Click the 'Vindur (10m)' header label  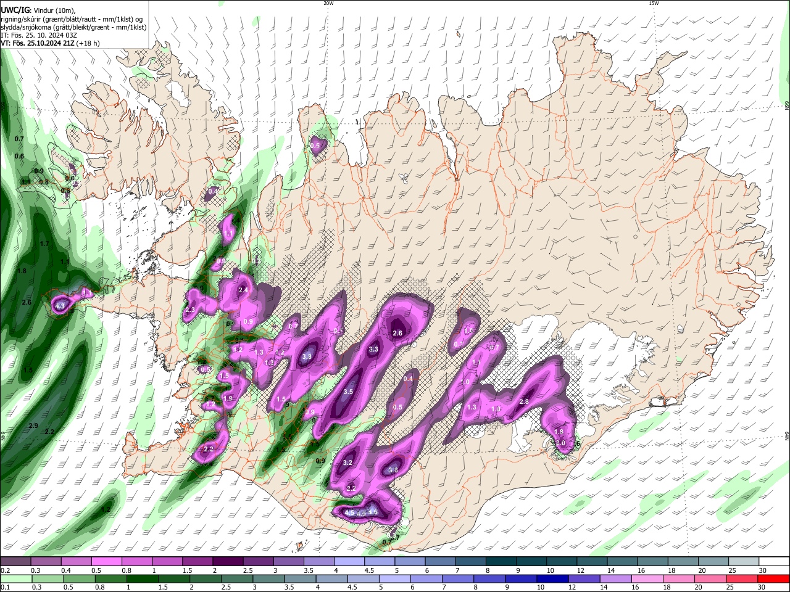[53, 10]
